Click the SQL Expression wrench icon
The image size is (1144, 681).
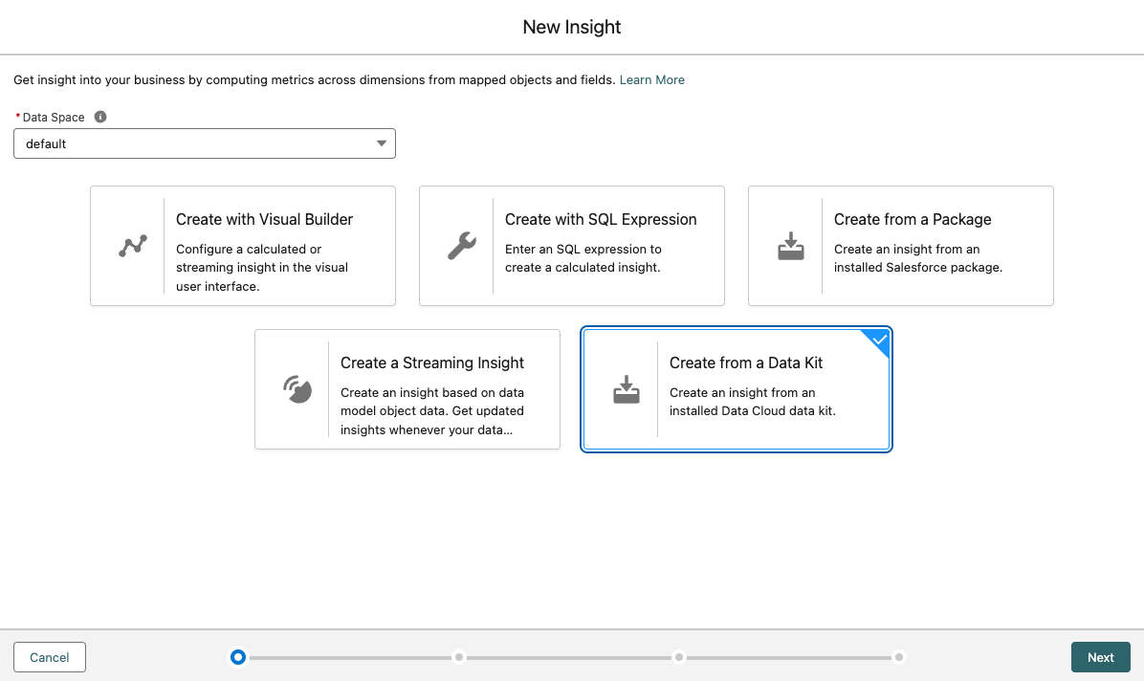(x=462, y=246)
